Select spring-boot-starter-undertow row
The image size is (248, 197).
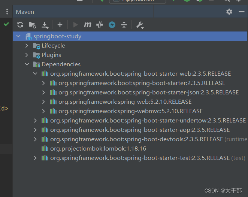[130, 121]
